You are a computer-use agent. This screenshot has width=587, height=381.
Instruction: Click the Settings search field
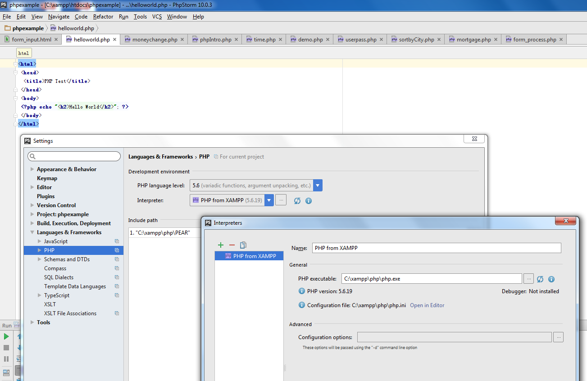[74, 156]
